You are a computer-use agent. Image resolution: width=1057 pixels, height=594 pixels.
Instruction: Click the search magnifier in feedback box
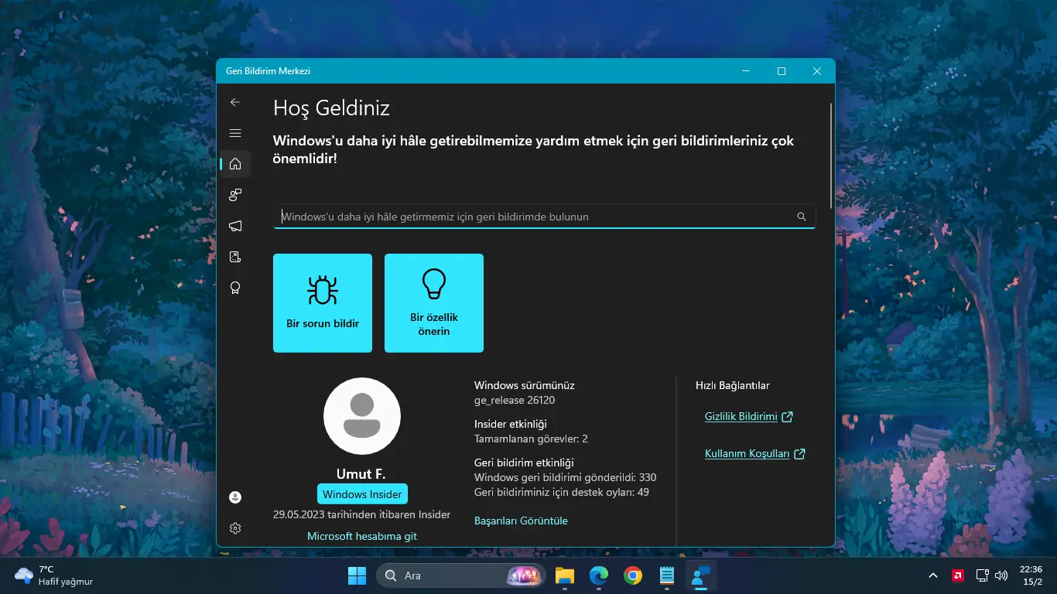[x=802, y=217]
